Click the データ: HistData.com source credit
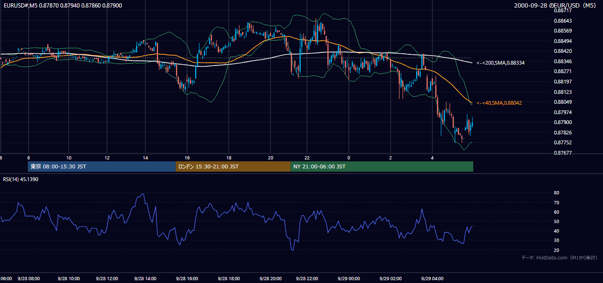 click(x=559, y=258)
